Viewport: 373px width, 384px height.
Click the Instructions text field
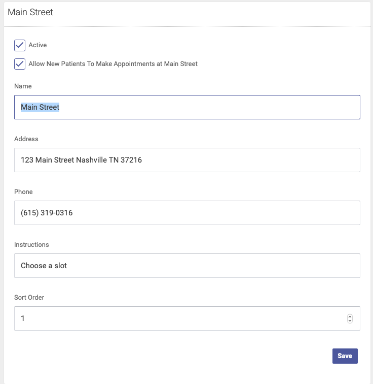click(187, 266)
